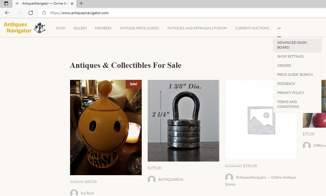Viewport: 326px width, 196px height.
Task: Open a new browser tab with plus icon
Action: 81,3
